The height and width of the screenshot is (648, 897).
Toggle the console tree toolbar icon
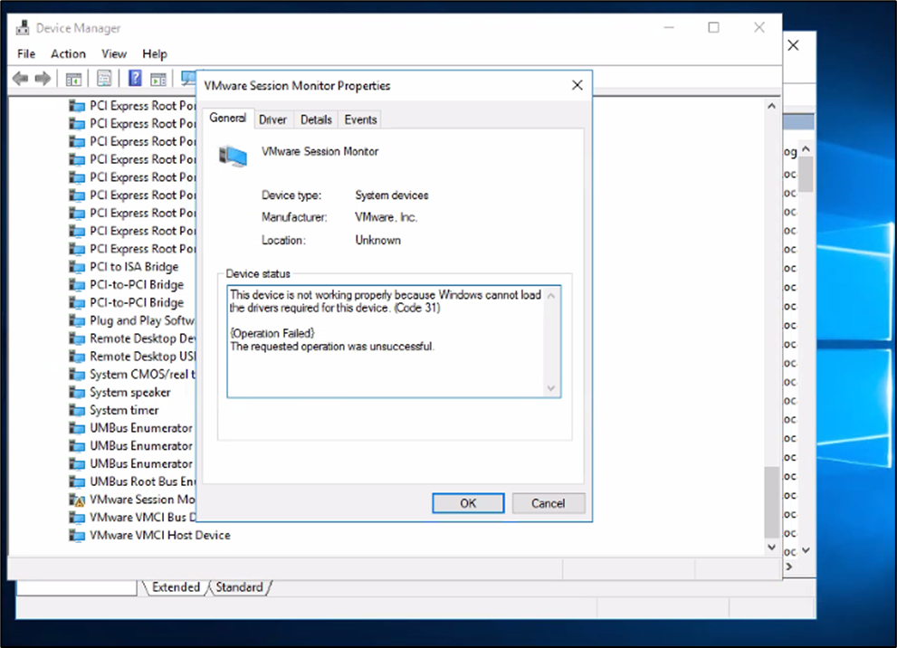coord(73,78)
